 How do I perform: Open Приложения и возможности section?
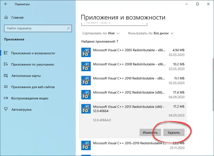tap(38, 53)
